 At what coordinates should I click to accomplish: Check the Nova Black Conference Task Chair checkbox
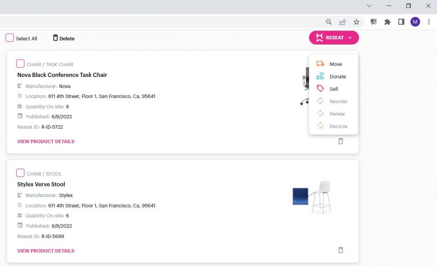[x=21, y=63]
